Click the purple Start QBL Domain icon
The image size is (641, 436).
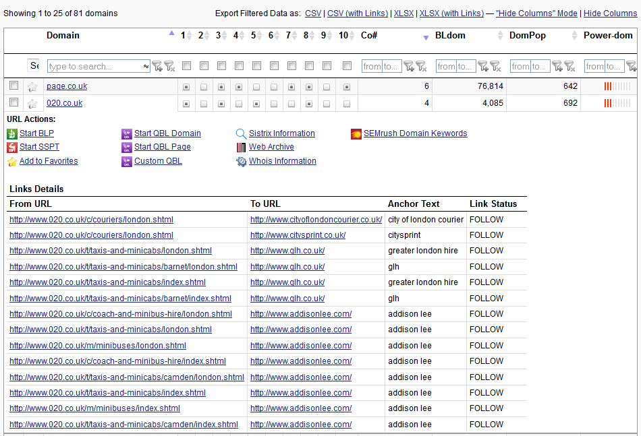(x=127, y=134)
